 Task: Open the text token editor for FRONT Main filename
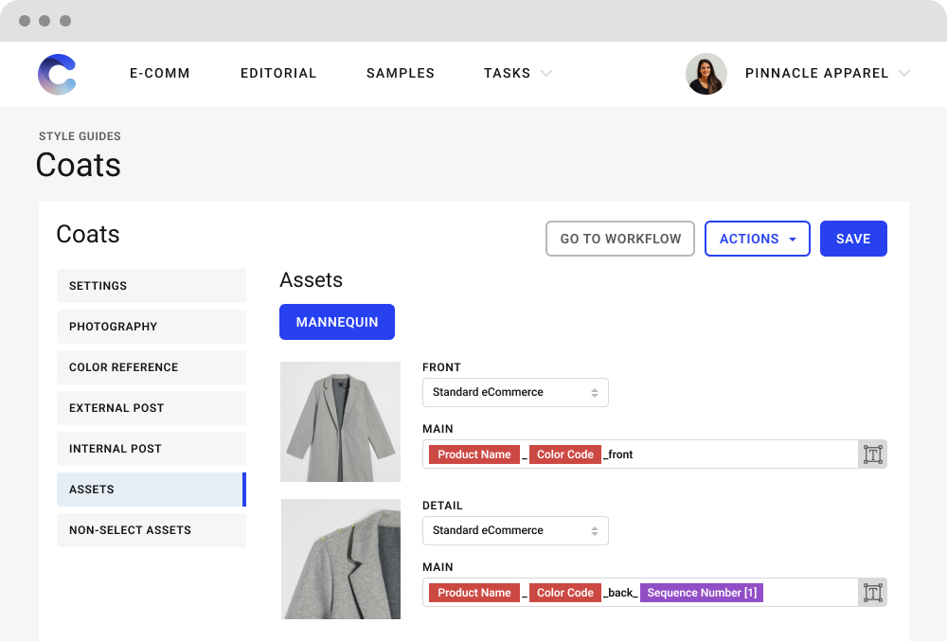(872, 454)
